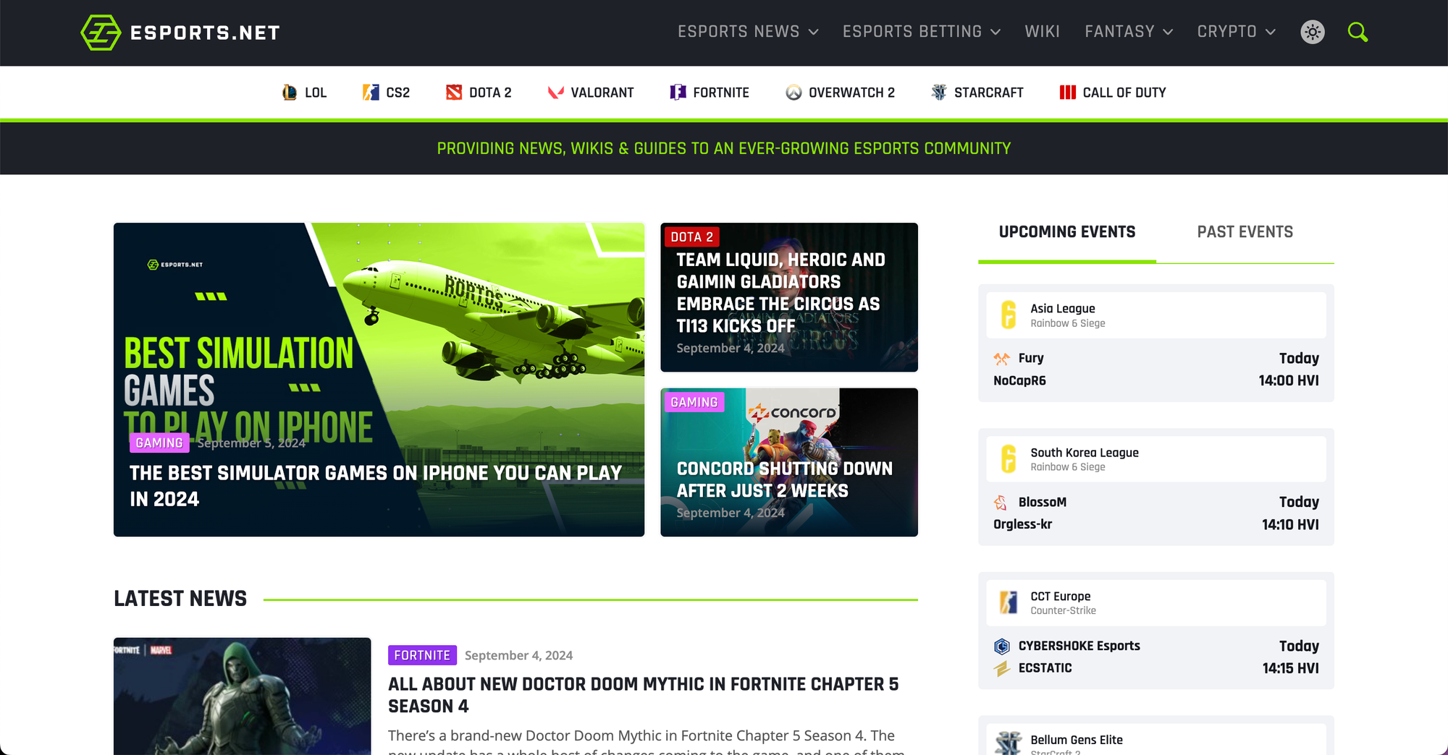Expand the Crypto dropdown chevron
This screenshot has width=1448, height=755.
[1271, 33]
